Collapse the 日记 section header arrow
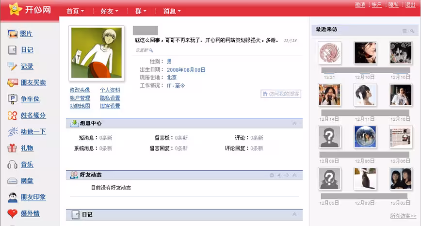 [x=294, y=214]
